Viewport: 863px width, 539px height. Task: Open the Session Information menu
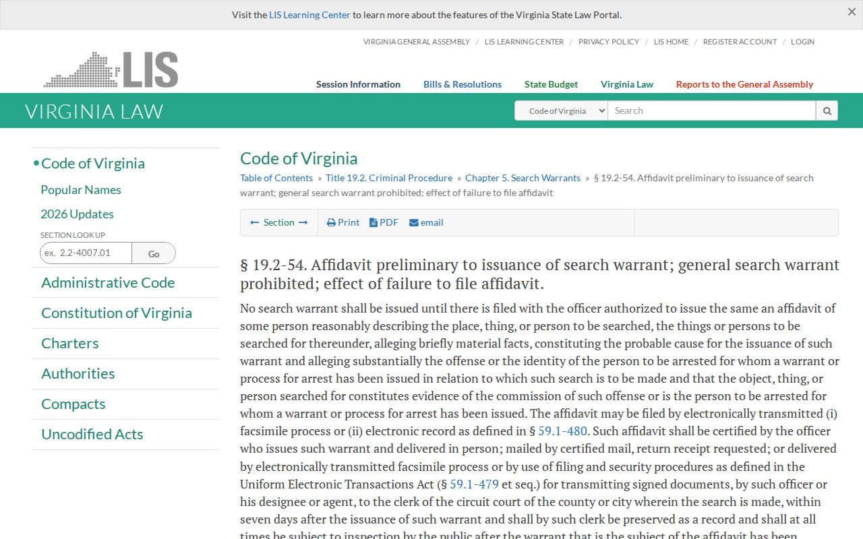pyautogui.click(x=358, y=84)
